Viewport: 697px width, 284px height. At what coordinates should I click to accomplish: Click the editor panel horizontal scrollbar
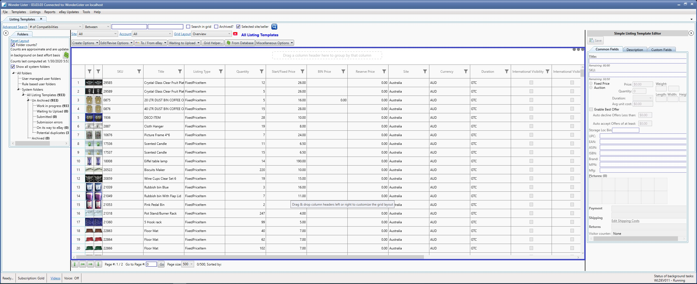635,239
